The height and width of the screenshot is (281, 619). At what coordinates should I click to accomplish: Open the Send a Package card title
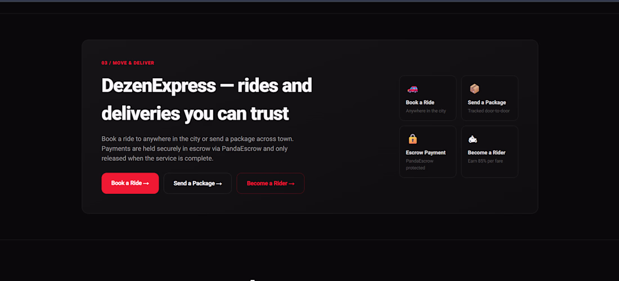pyautogui.click(x=487, y=102)
